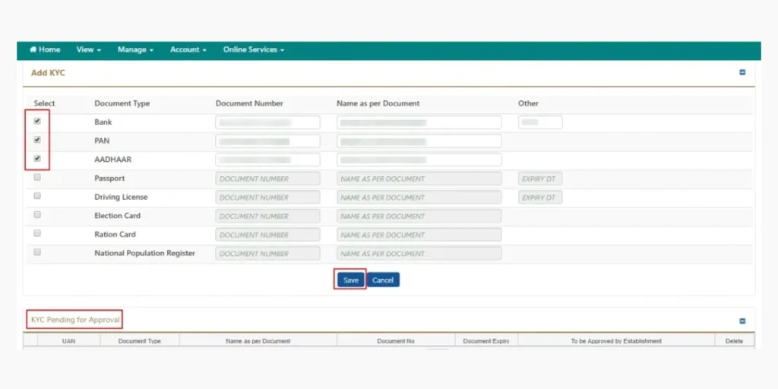Image resolution: width=778 pixels, height=389 pixels.
Task: Select the 'National Population Register' label
Action: point(145,253)
